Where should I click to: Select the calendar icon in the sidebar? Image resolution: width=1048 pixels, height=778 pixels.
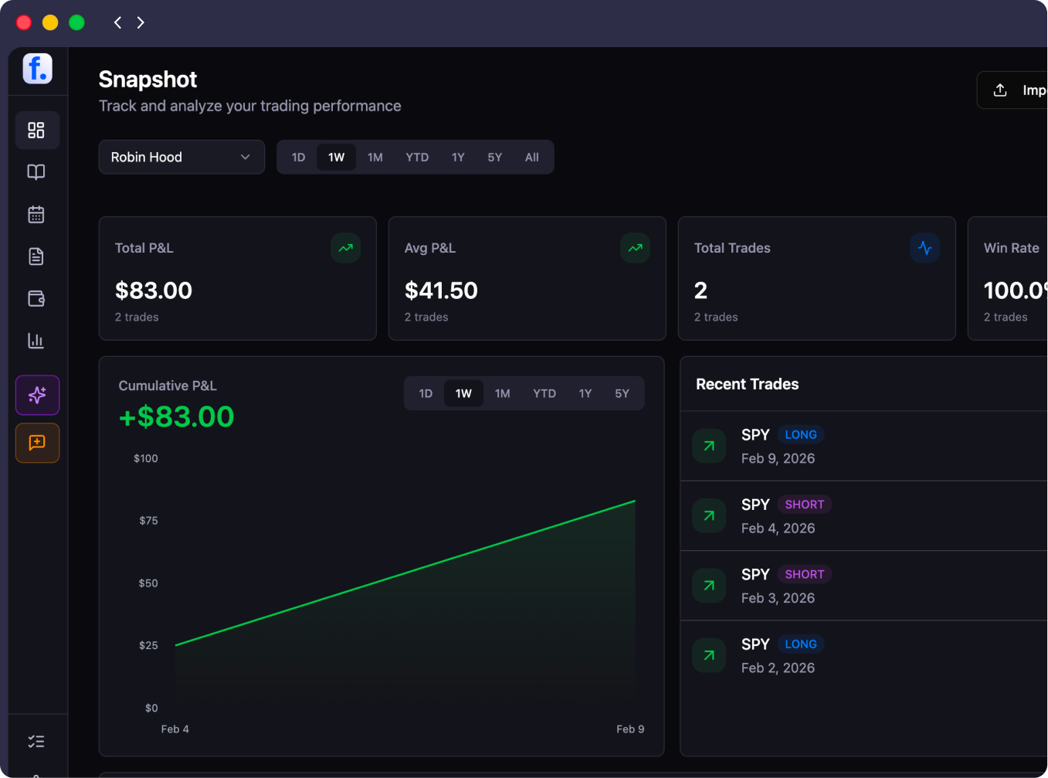tap(36, 214)
